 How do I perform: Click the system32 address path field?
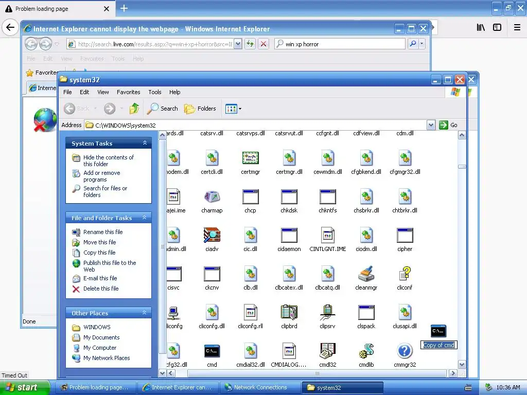coord(255,125)
